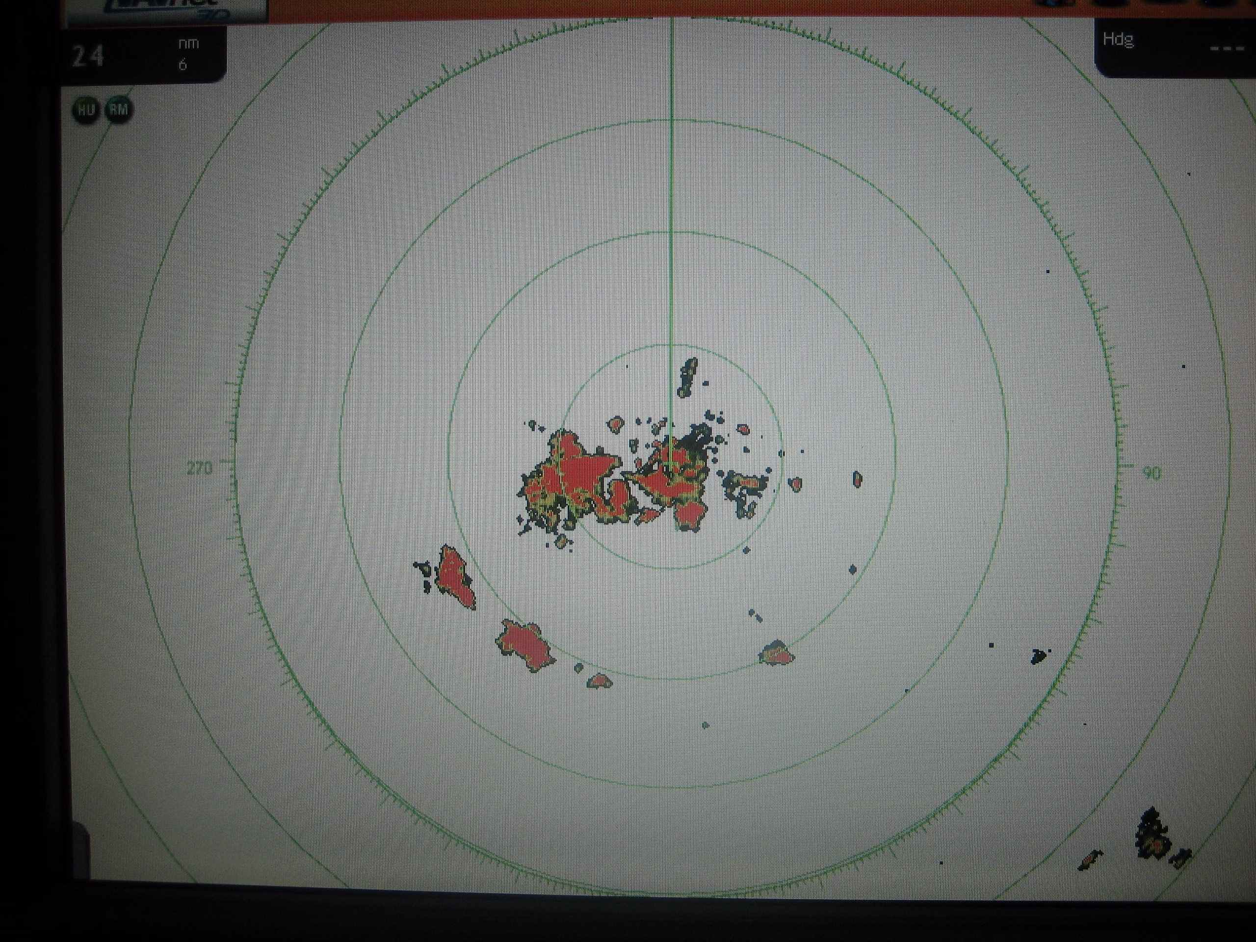The image size is (1256, 942).
Task: Select the small isolated red echo due east
Action: click(x=858, y=479)
